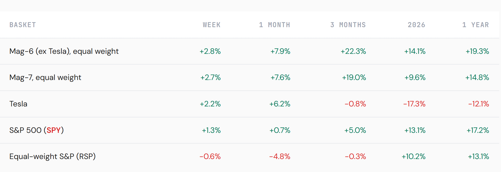Sort by the 1 MONTH column header
This screenshot has height=172, width=501.
click(x=275, y=25)
